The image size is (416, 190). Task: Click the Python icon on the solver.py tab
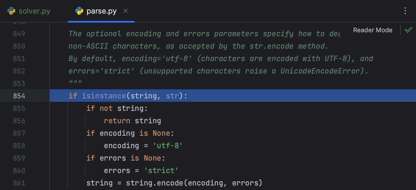11,11
